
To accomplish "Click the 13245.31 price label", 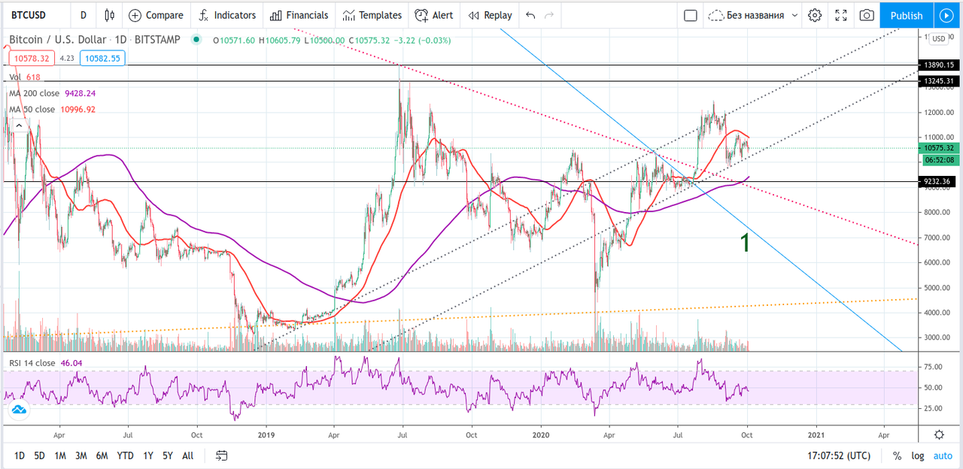I will point(938,80).
